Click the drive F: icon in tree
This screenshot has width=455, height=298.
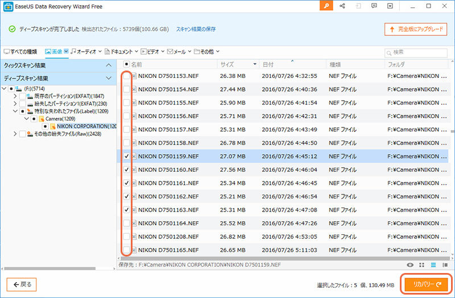(x=19, y=89)
